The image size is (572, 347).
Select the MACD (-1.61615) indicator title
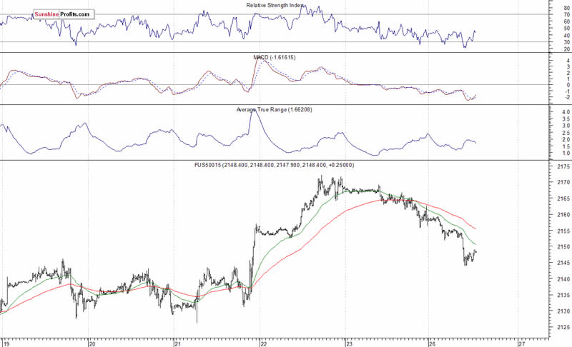[275, 58]
